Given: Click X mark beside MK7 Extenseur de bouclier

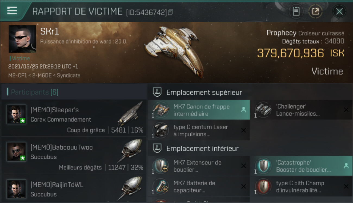Looking at the screenshot, I should tap(244, 166).
